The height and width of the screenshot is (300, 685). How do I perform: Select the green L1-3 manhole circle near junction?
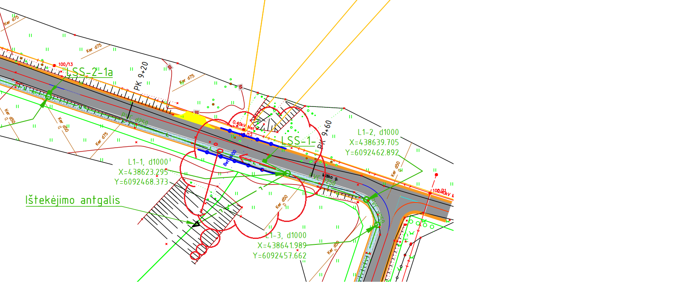pos(377,225)
